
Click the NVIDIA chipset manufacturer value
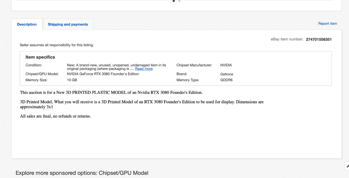pyautogui.click(x=226, y=65)
